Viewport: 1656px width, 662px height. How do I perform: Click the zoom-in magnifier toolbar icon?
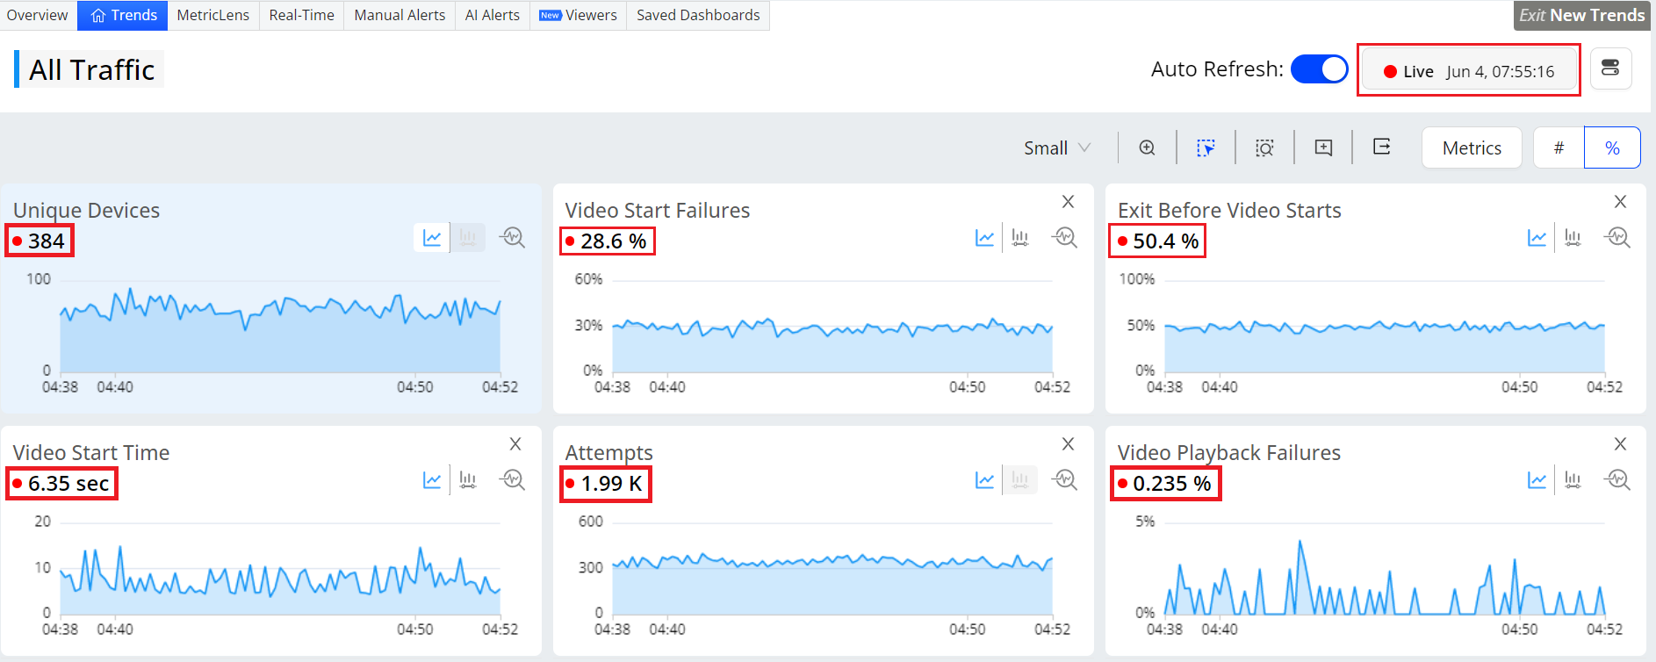tap(1147, 148)
